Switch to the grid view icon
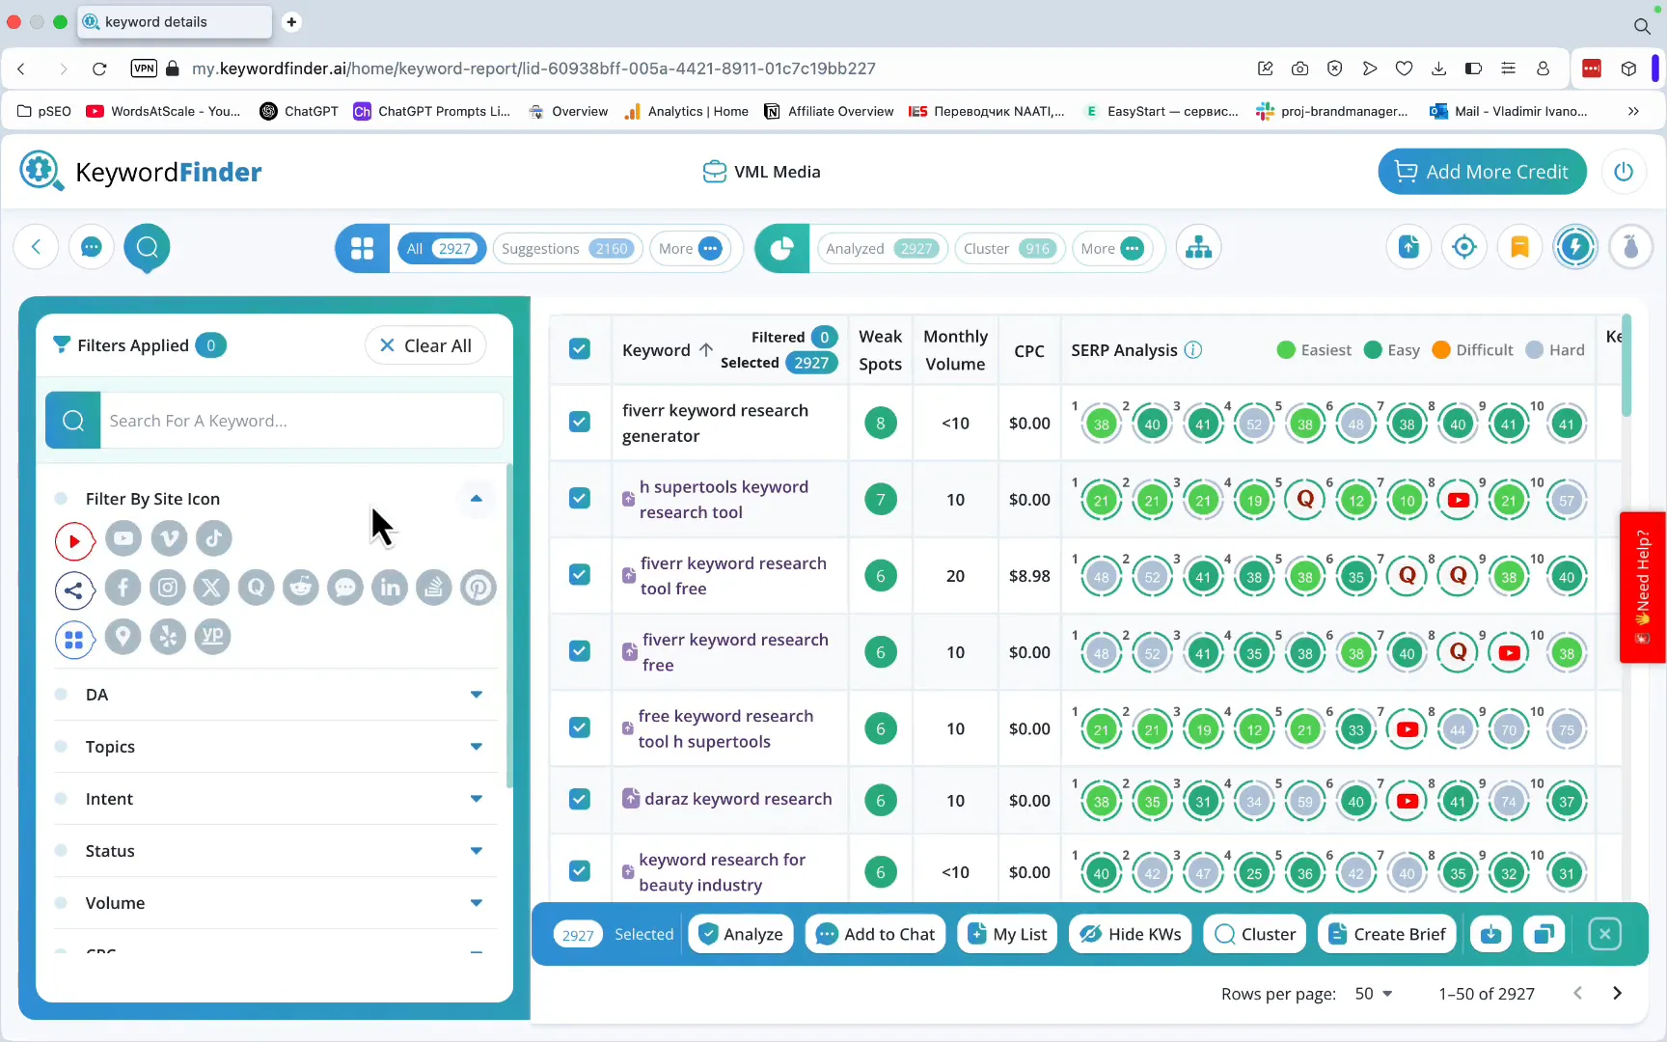 363,248
